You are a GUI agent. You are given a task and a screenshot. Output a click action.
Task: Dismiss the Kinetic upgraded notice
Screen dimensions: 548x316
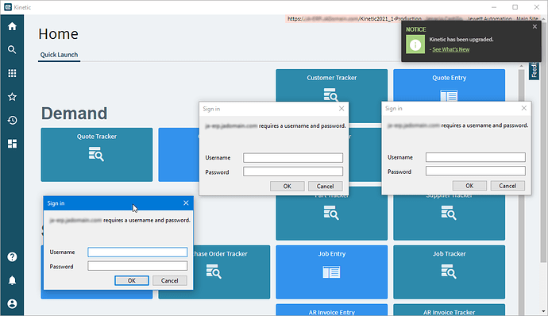click(534, 26)
